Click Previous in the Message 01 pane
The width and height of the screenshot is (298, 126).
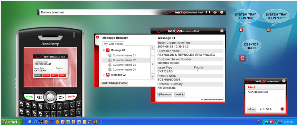[165, 95]
